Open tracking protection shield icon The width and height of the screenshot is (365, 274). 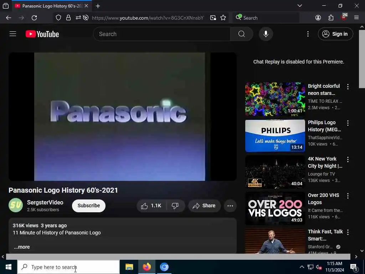tap(58, 18)
